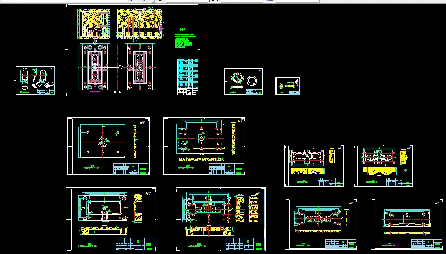
Task: Select the ejector plate sheet with hole pattern
Action: [x=321, y=224]
